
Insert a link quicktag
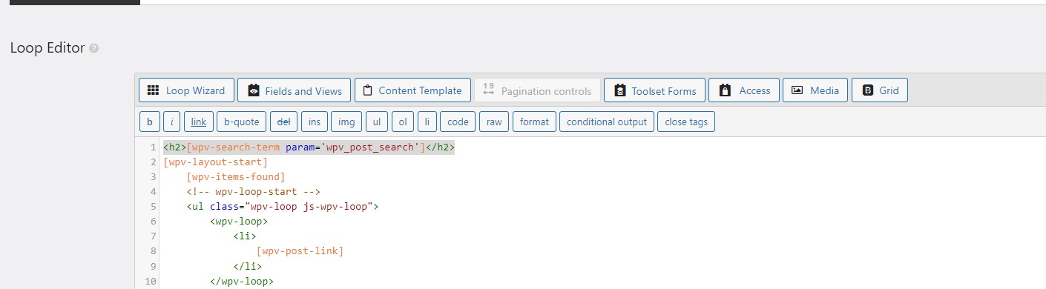(199, 122)
